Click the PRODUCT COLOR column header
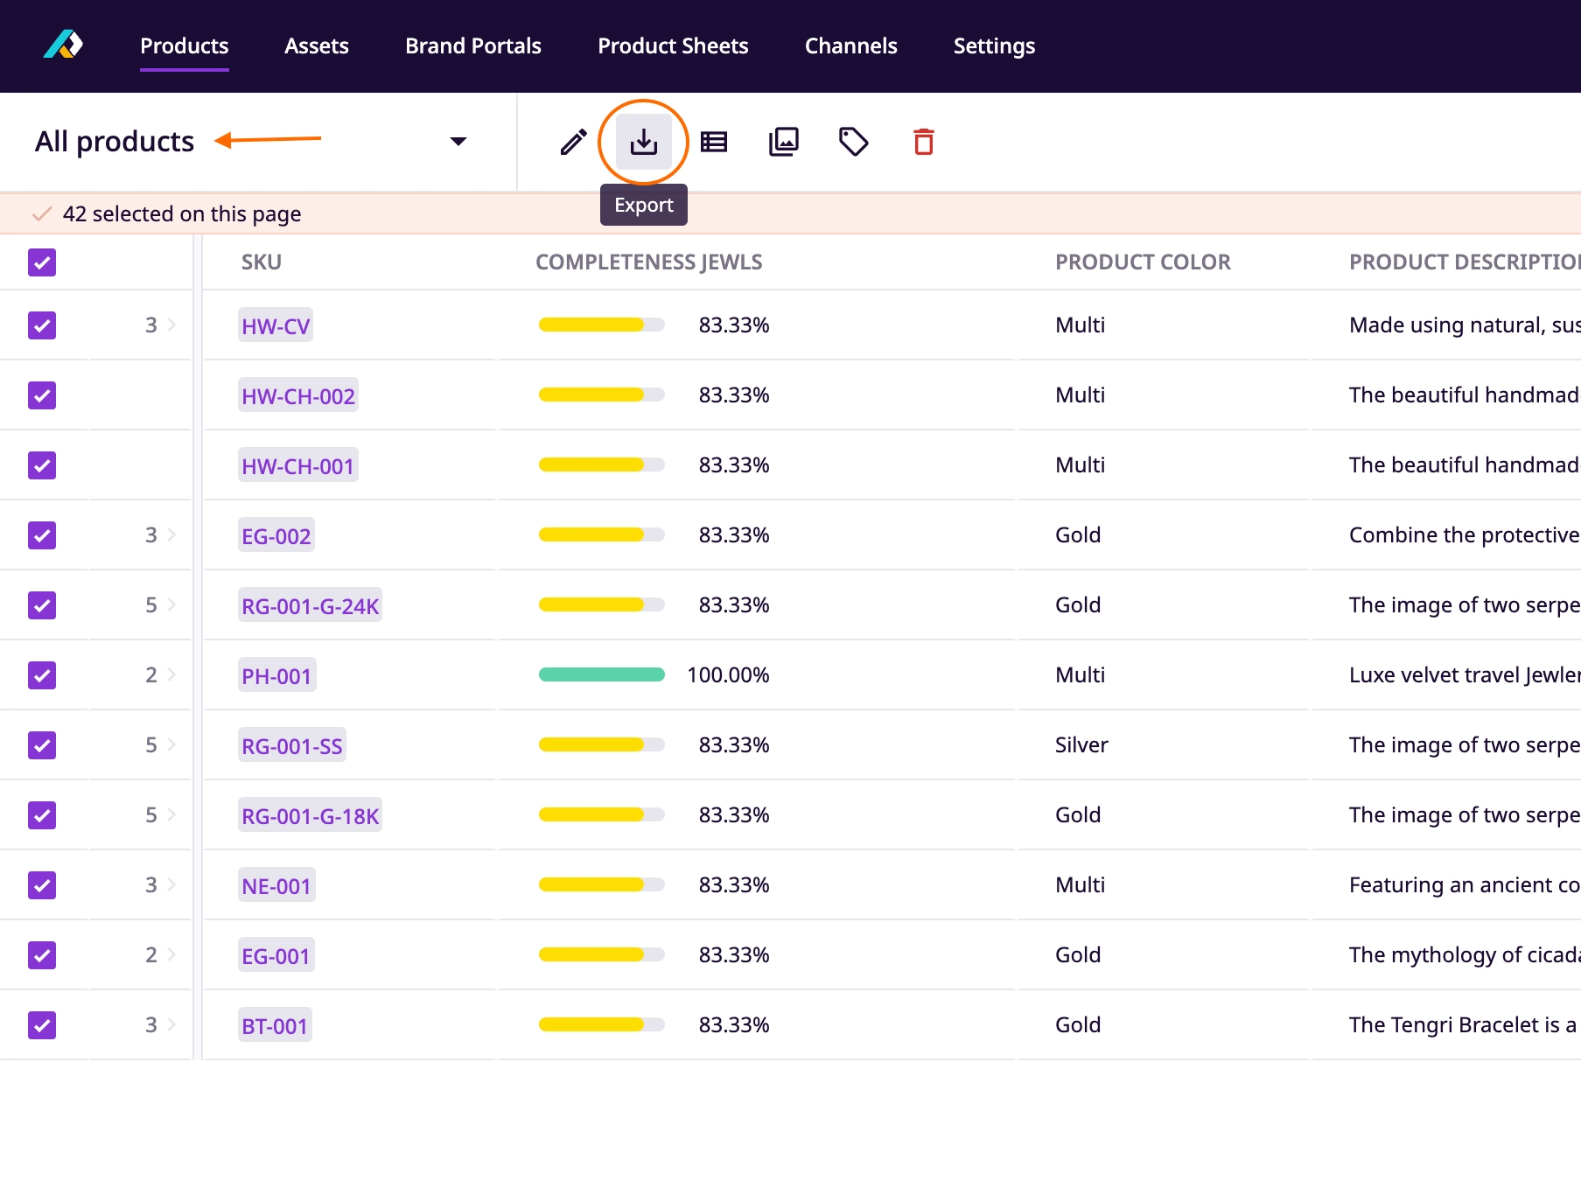Image resolution: width=1581 pixels, height=1202 pixels. click(1143, 262)
